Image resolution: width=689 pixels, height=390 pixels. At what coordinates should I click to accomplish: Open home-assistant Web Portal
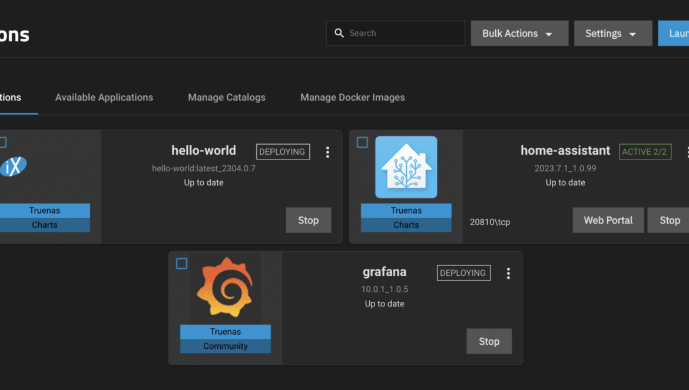(x=608, y=220)
